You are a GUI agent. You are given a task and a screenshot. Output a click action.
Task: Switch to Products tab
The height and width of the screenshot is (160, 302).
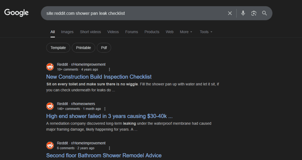coord(152,32)
